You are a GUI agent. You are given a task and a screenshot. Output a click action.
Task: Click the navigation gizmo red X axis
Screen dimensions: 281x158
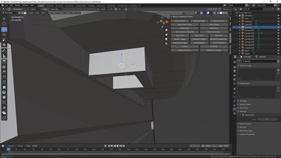coord(167,22)
